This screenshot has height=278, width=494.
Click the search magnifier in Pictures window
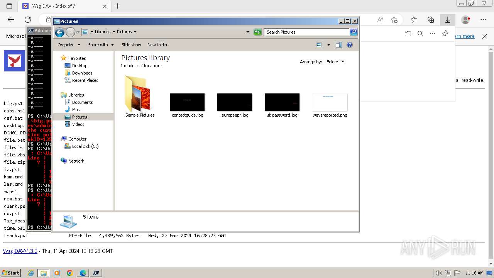pyautogui.click(x=354, y=32)
